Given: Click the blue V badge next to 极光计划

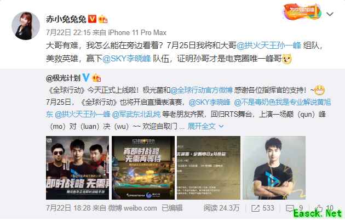Looking at the screenshot, I should point(85,77).
